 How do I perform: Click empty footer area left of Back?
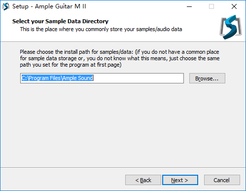(x=63, y=180)
